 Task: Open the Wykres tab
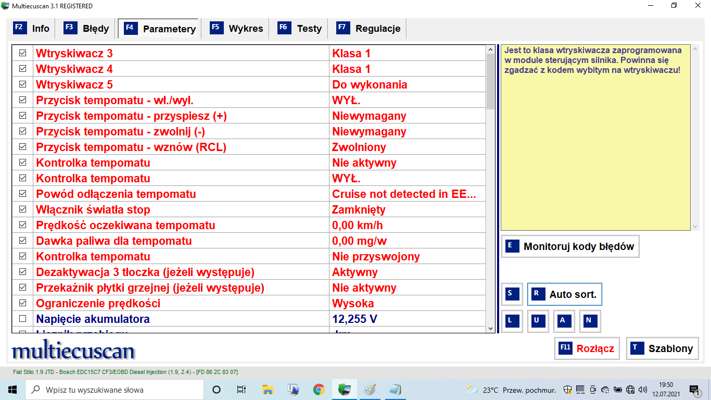237,29
